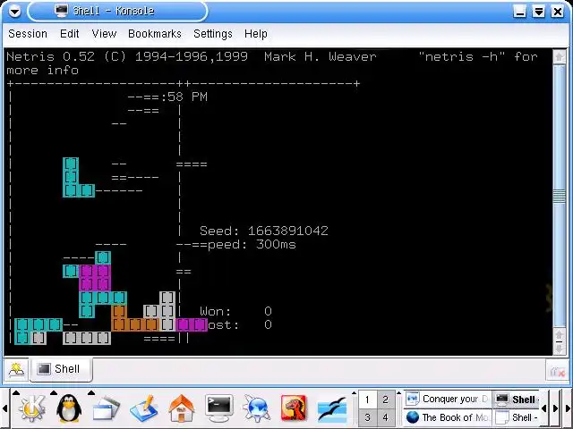573x429 pixels.
Task: Click the 'Mark H. Weaver' text
Action: click(321, 56)
